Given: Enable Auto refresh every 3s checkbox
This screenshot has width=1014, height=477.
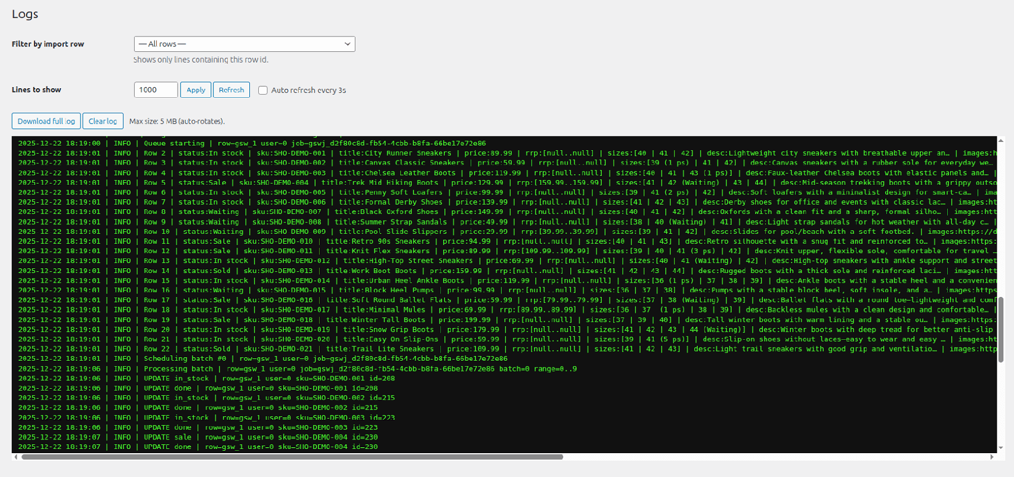Looking at the screenshot, I should point(262,91).
